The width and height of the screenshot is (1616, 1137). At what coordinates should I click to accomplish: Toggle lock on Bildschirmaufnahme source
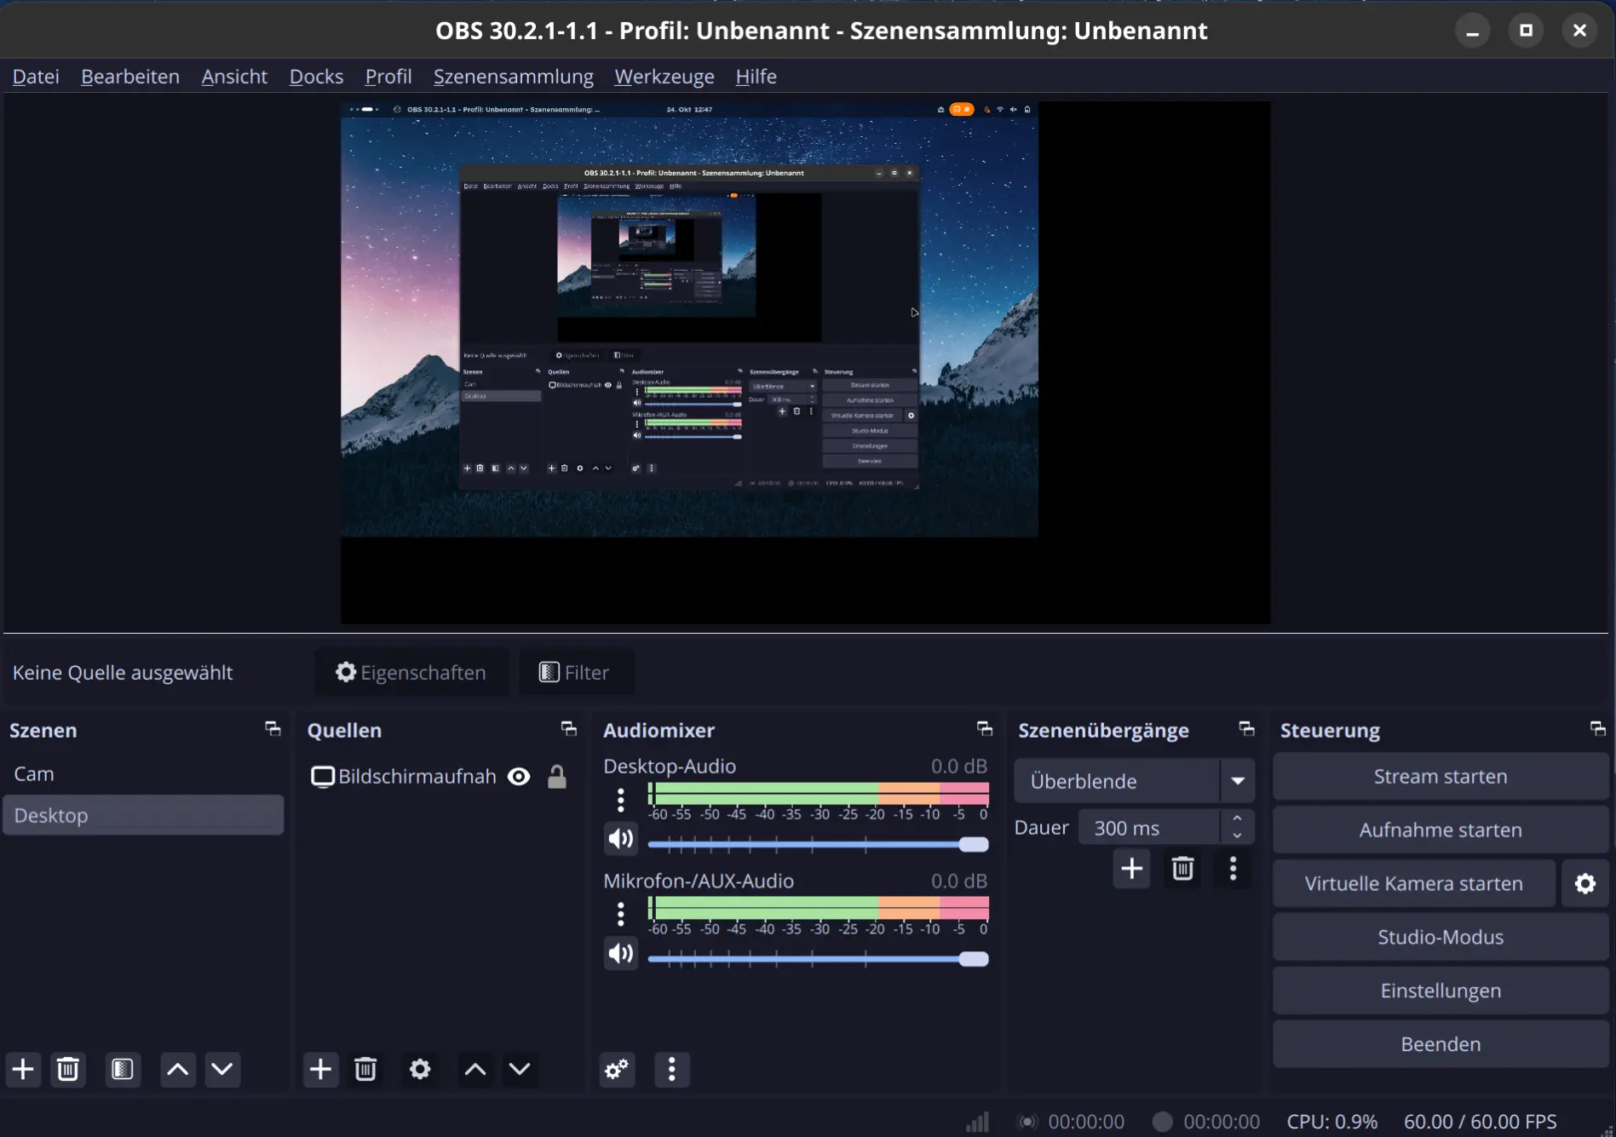[557, 777]
